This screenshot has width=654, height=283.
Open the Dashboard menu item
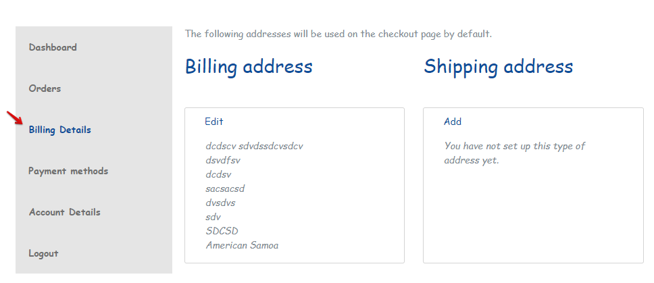point(53,47)
